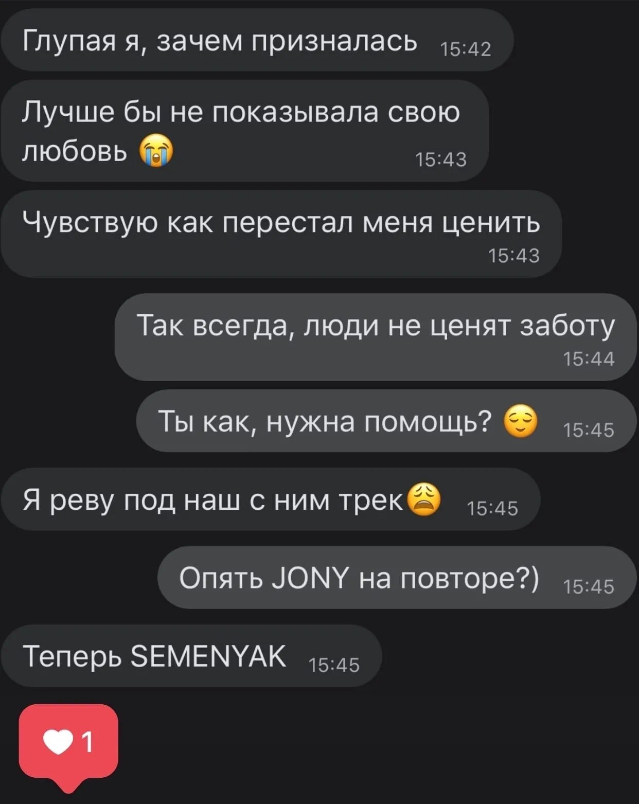Tap message Я реву под наш с ним трек
639x804 pixels.
[271, 499]
